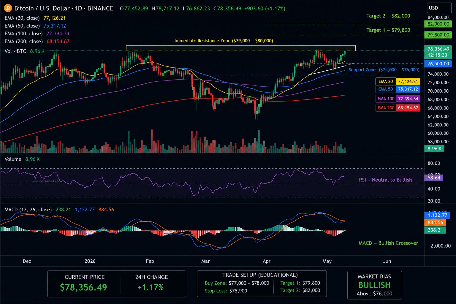Click Target 1: $79,800 in the Trade Setup box
This screenshot has width=456, height=304.
pyautogui.click(x=300, y=283)
